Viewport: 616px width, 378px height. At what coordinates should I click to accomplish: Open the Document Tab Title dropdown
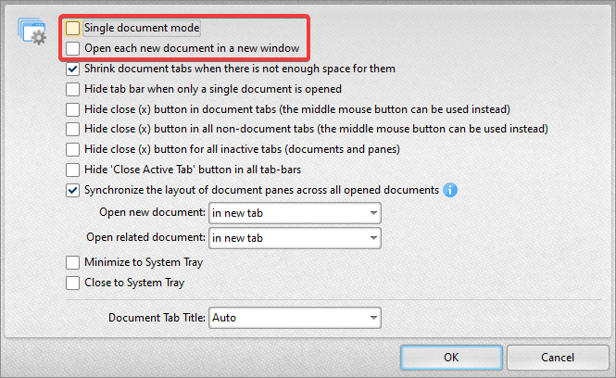pyautogui.click(x=295, y=318)
